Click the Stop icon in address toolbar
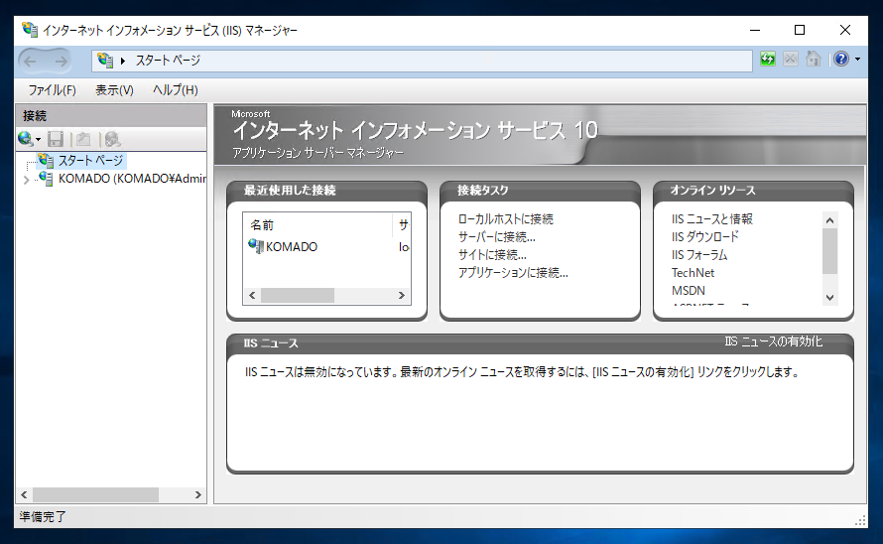883x544 pixels. tap(791, 59)
